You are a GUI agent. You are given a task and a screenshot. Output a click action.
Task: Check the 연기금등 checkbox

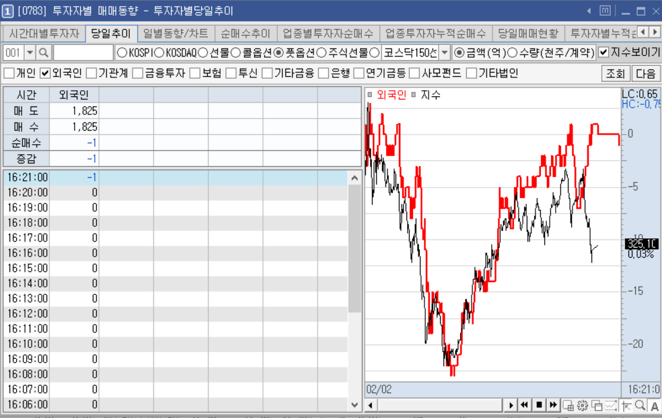(x=359, y=73)
